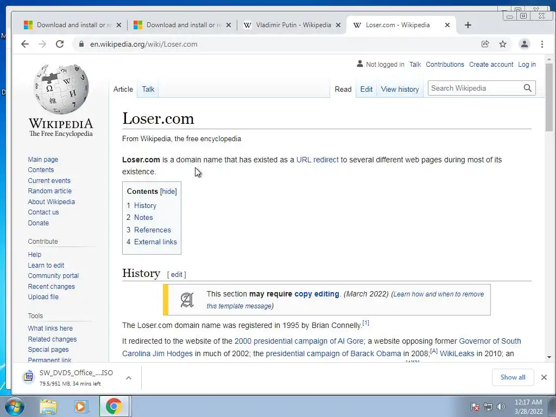Open Community portal in the sidebar
This screenshot has width=556, height=417.
click(53, 275)
